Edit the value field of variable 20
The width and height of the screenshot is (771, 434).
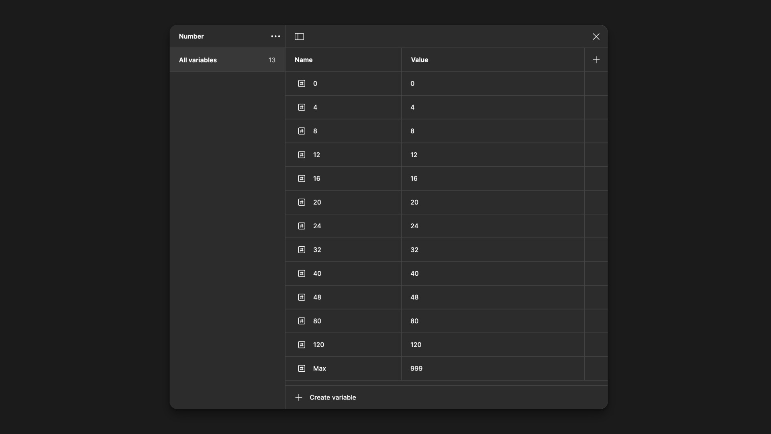[493, 202]
